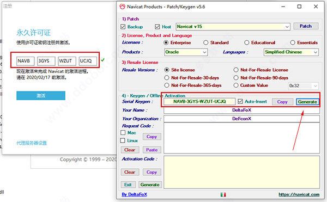This screenshot has width=327, height=202.
Task: Open the Products dropdown showing Oracle
Action: pyautogui.click(x=186, y=52)
